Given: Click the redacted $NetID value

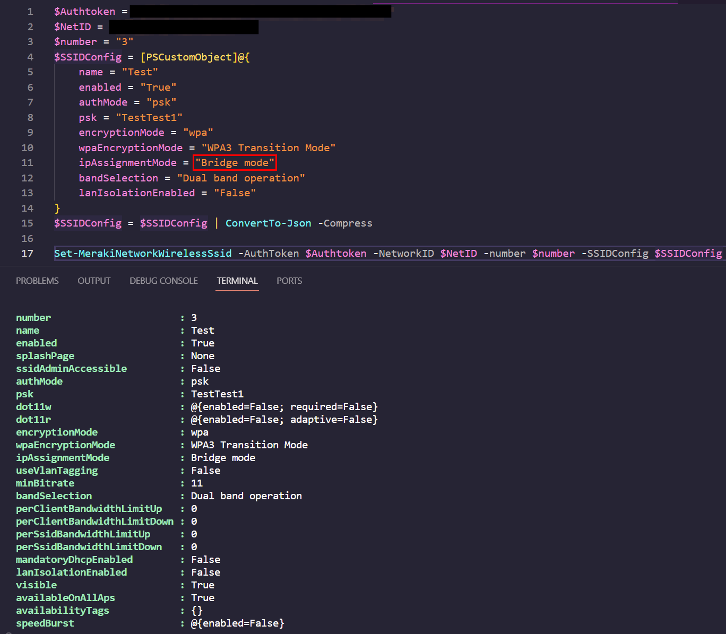Looking at the screenshot, I should point(183,27).
